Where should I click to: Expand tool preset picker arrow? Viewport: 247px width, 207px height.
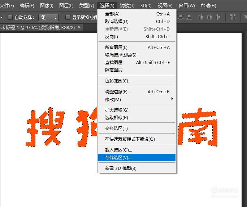click(x=2, y=17)
